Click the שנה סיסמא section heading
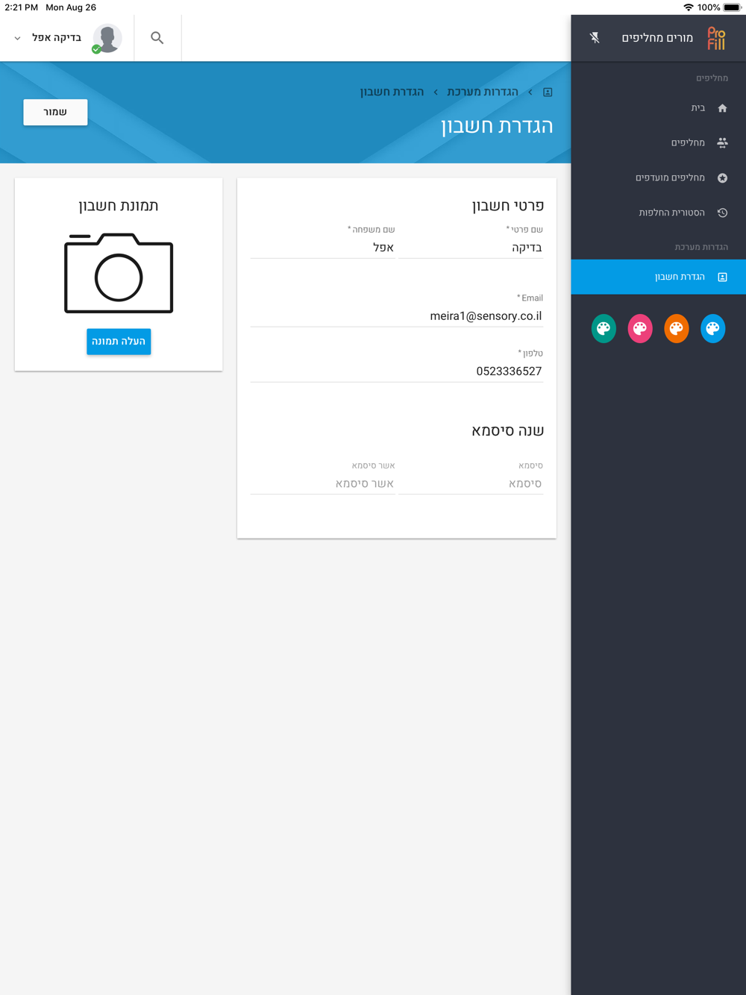This screenshot has height=995, width=746. coord(508,430)
